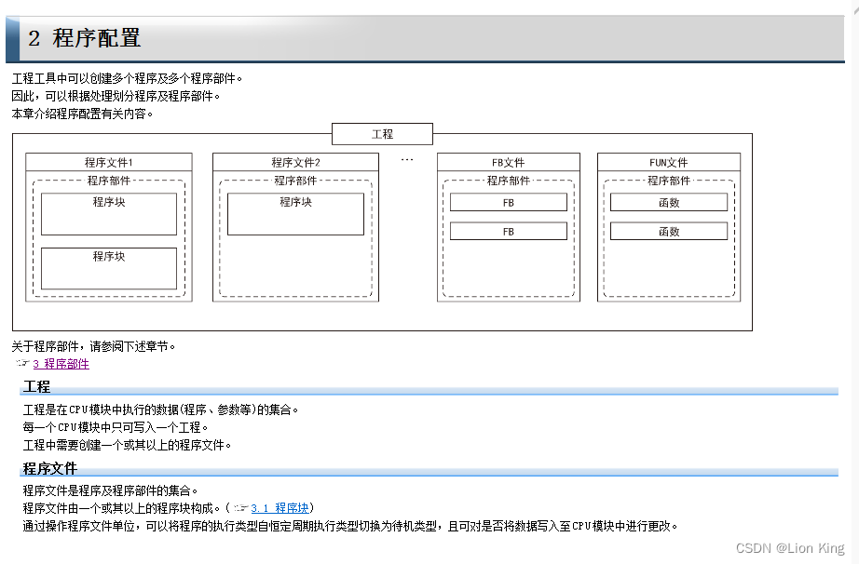859x564 pixels.
Task: Click the line '本章介绍程序配置有关内容。'
Action: click(x=82, y=114)
